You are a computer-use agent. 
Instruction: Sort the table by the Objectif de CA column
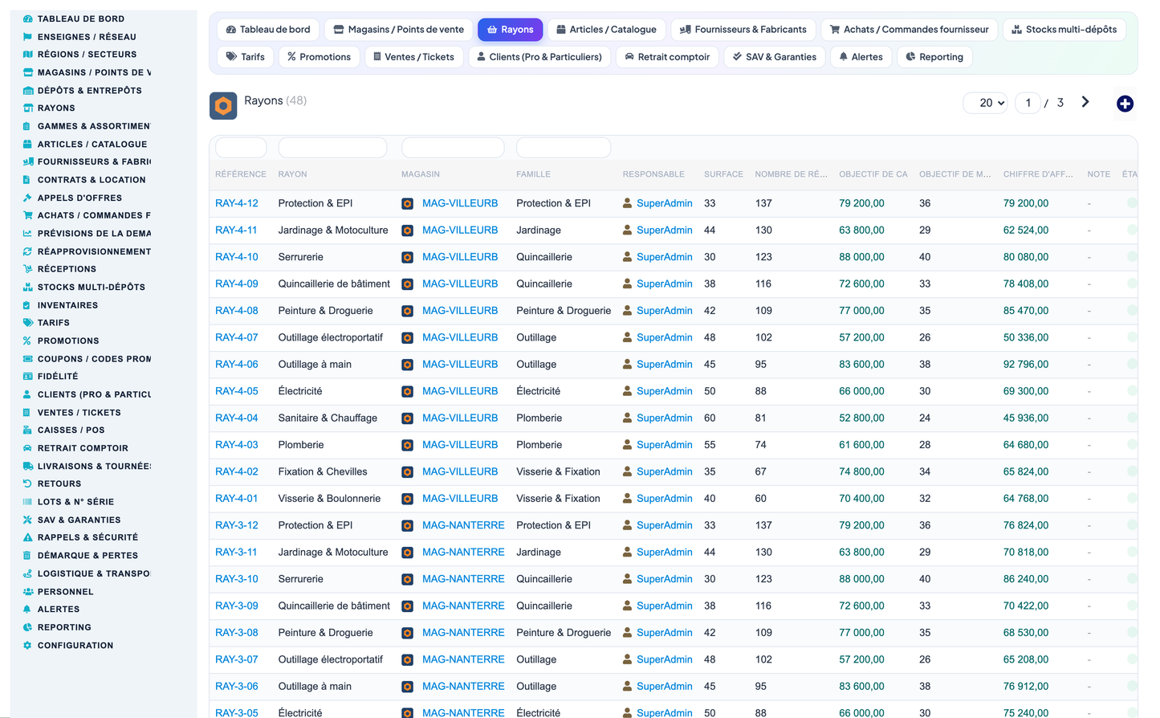873,174
